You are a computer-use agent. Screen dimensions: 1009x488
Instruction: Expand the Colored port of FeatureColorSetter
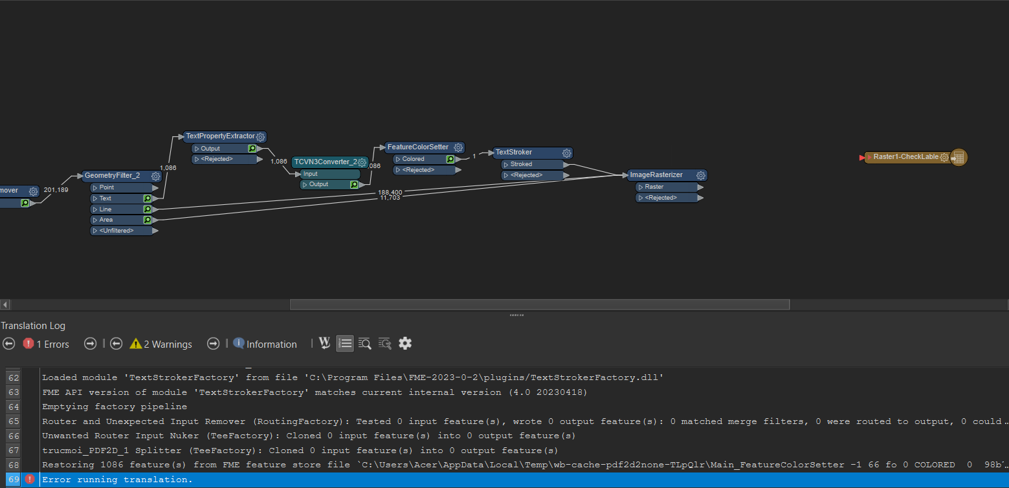click(397, 159)
